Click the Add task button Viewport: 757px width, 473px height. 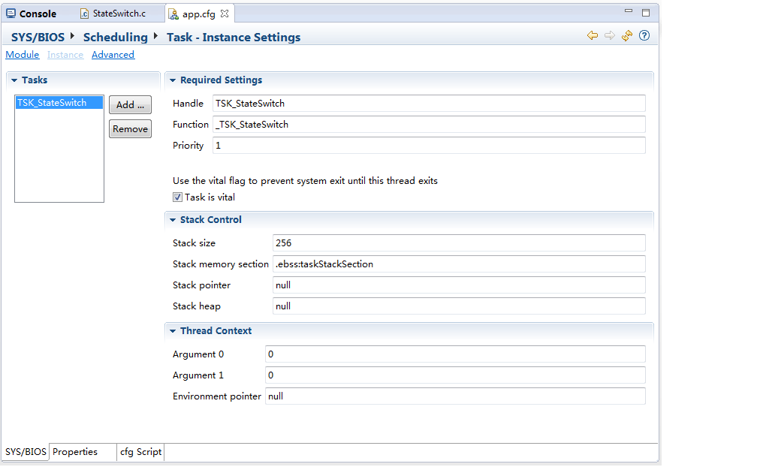(130, 105)
